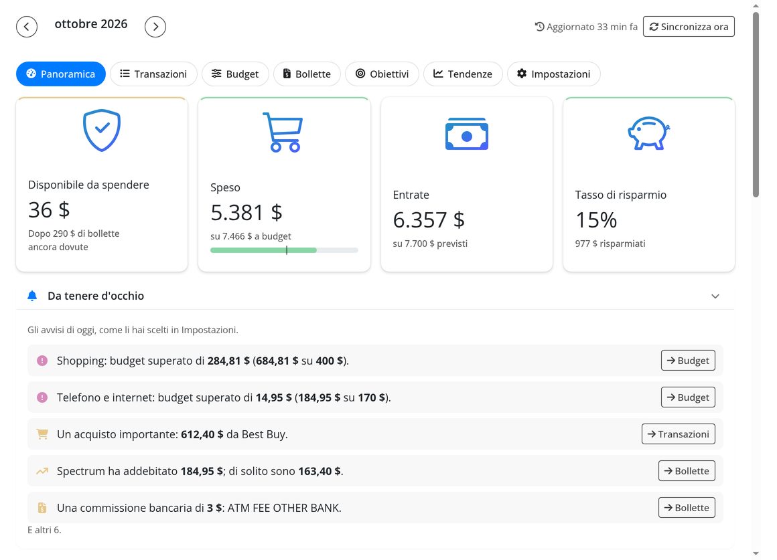Click the Sincronizza ora button
The height and width of the screenshot is (560, 777).
[689, 27]
